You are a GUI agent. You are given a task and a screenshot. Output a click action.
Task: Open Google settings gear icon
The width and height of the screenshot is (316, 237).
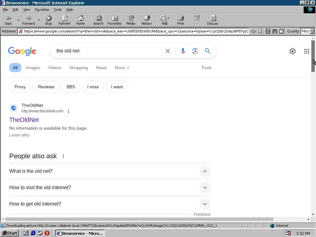coord(293,51)
